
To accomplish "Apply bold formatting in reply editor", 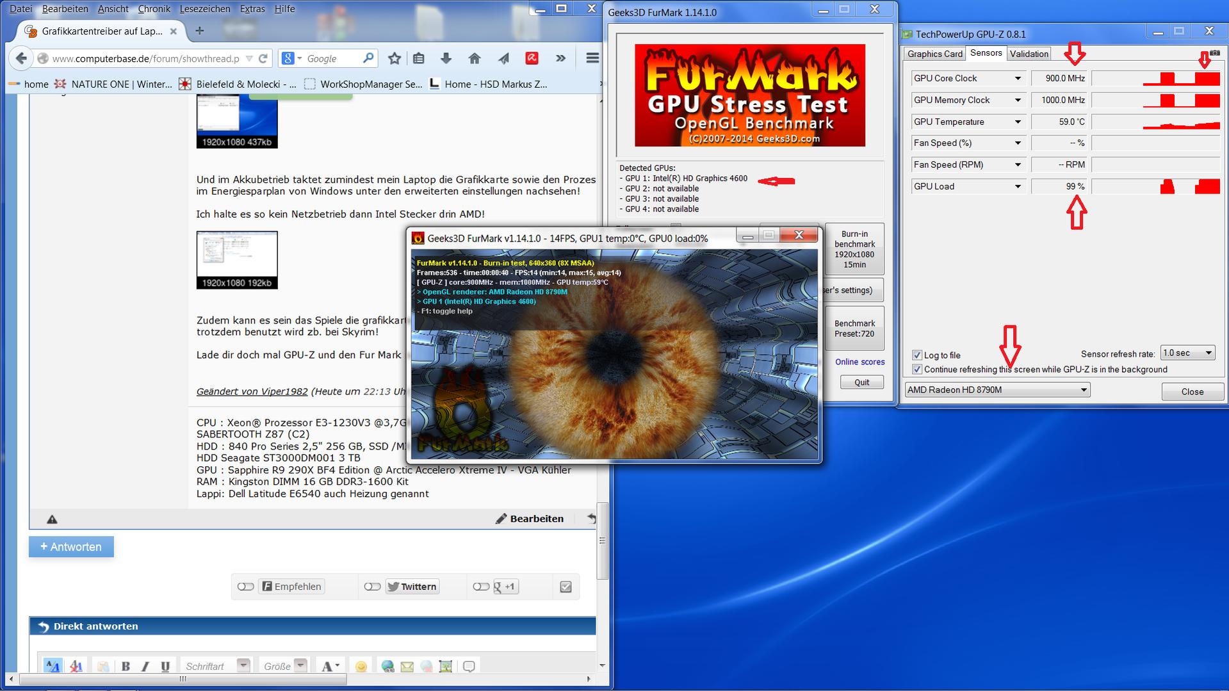I will tap(126, 666).
